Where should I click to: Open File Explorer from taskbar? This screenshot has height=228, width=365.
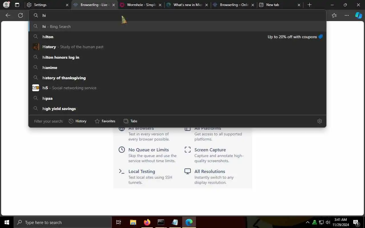(x=133, y=222)
